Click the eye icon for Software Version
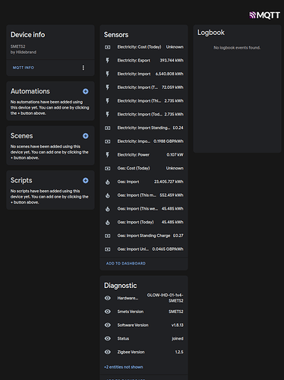The height and width of the screenshot is (380, 284). click(108, 325)
